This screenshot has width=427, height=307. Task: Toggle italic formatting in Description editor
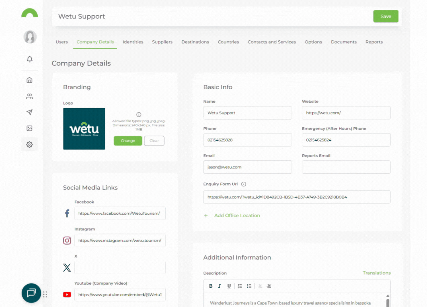tap(219, 286)
